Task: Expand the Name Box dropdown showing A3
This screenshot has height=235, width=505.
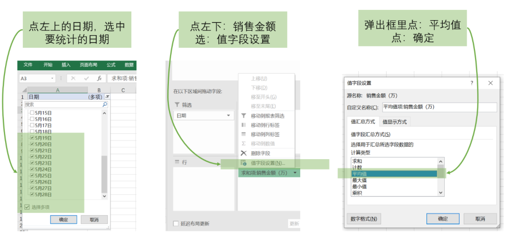Action: (52, 78)
